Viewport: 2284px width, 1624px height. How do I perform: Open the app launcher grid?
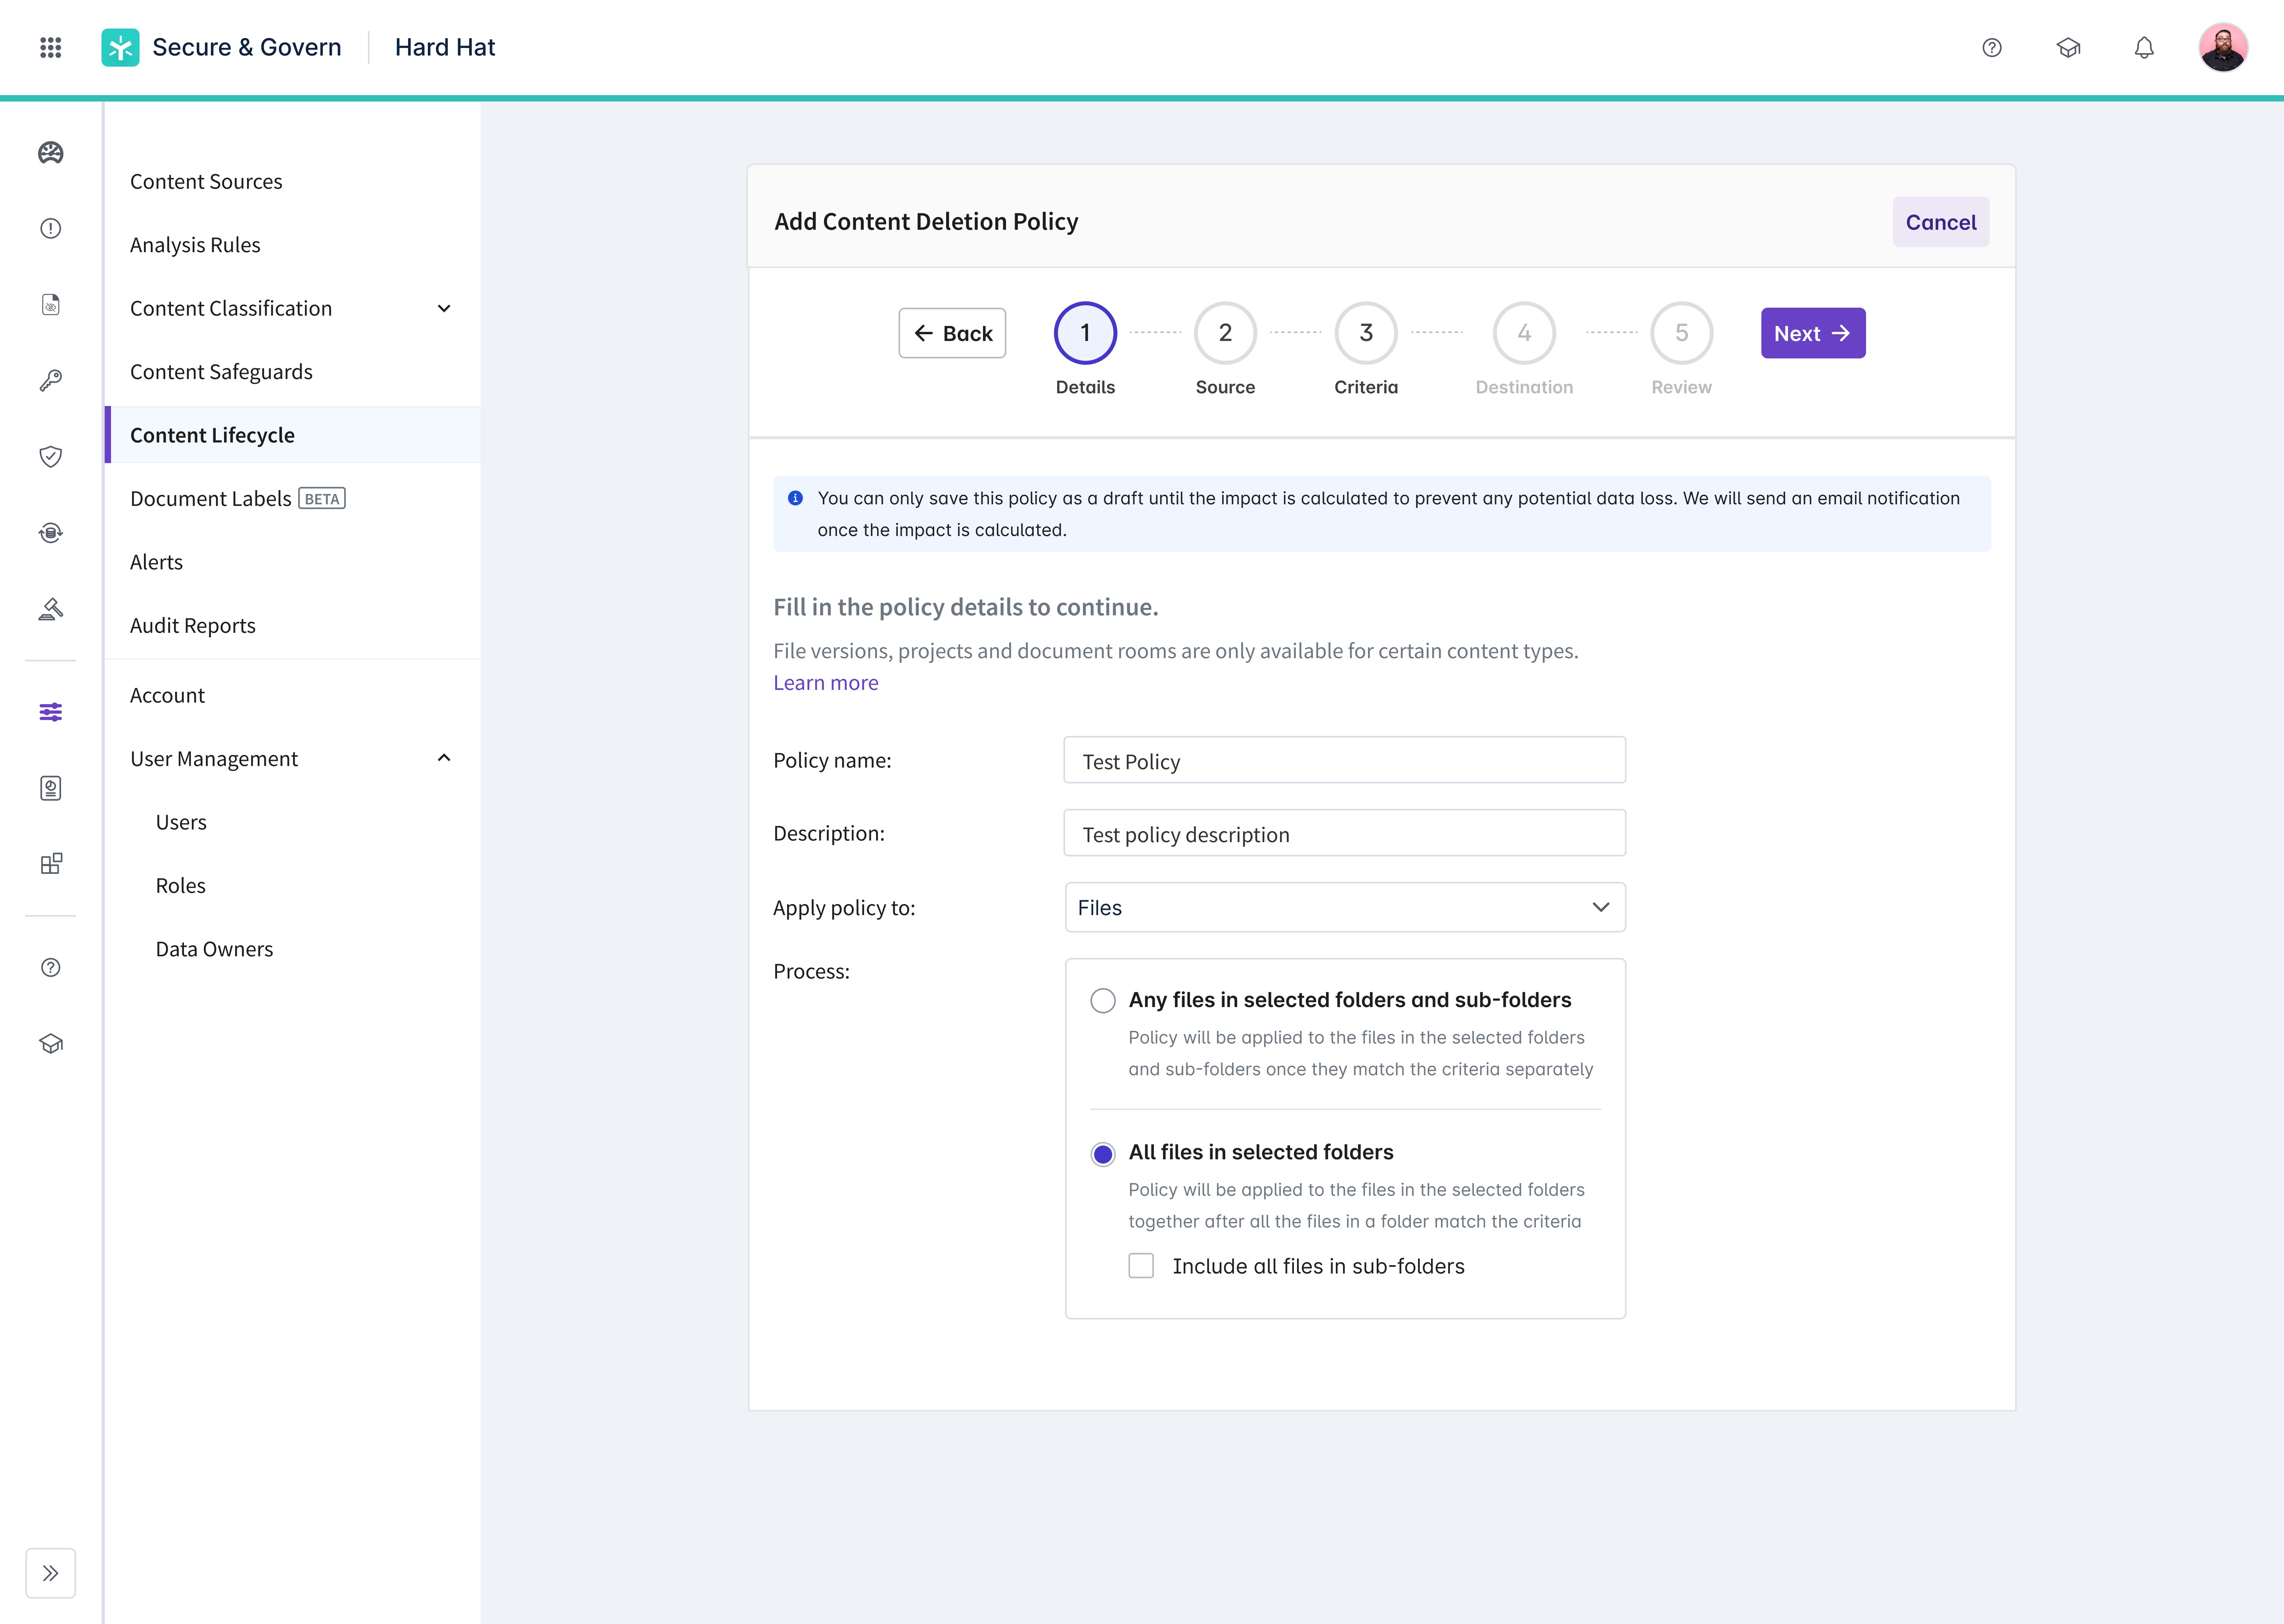(x=51, y=47)
